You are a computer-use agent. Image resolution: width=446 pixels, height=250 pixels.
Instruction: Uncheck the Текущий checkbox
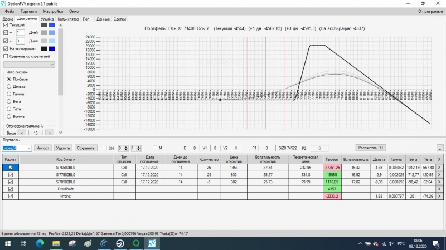pyautogui.click(x=6, y=25)
